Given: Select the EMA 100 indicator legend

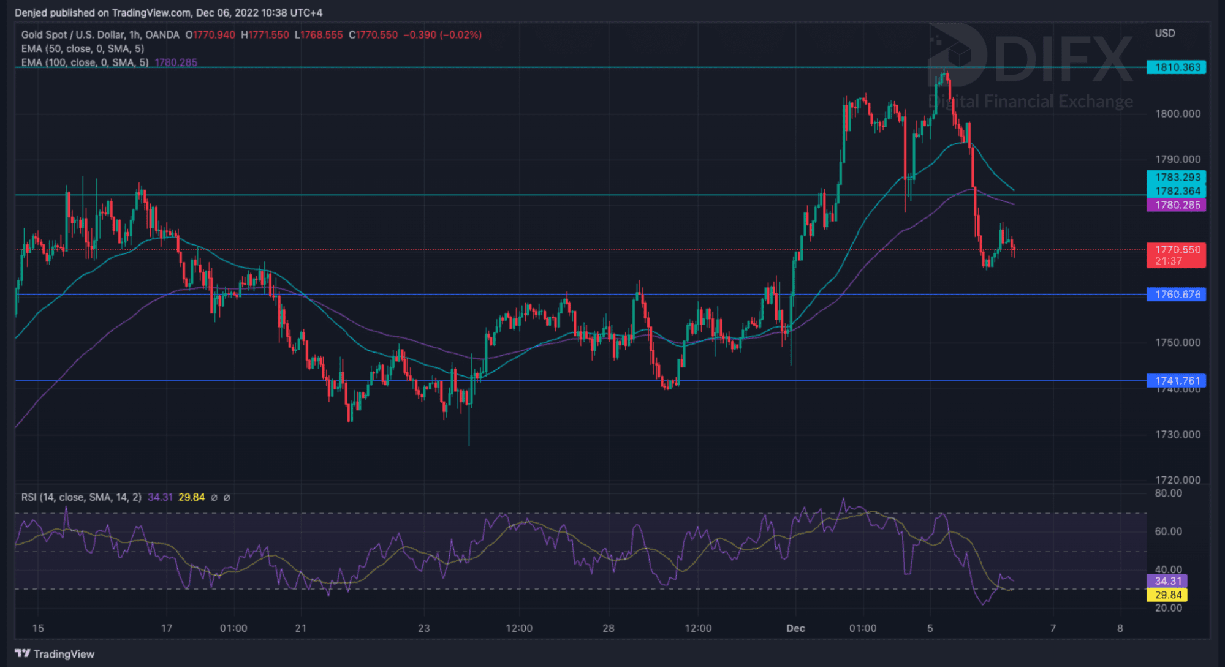Looking at the screenshot, I should (85, 62).
